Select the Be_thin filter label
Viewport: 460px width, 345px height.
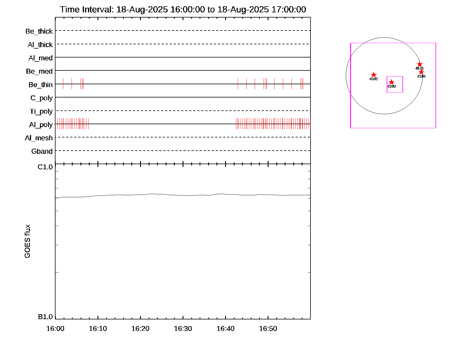coord(41,85)
